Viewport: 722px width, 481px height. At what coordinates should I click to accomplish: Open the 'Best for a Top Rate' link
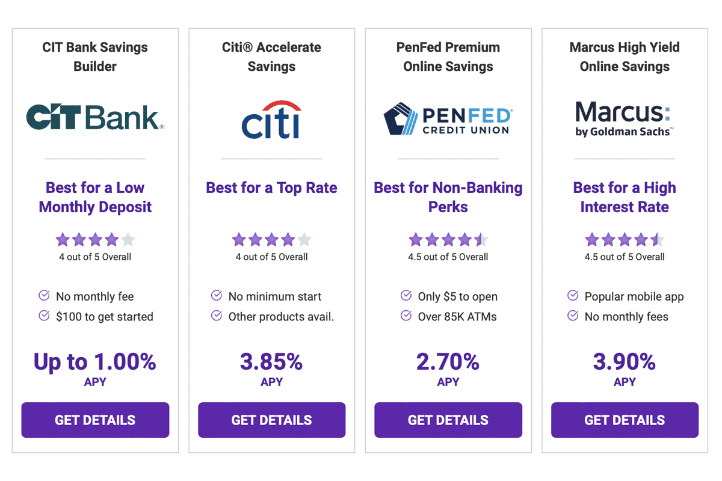tap(271, 188)
